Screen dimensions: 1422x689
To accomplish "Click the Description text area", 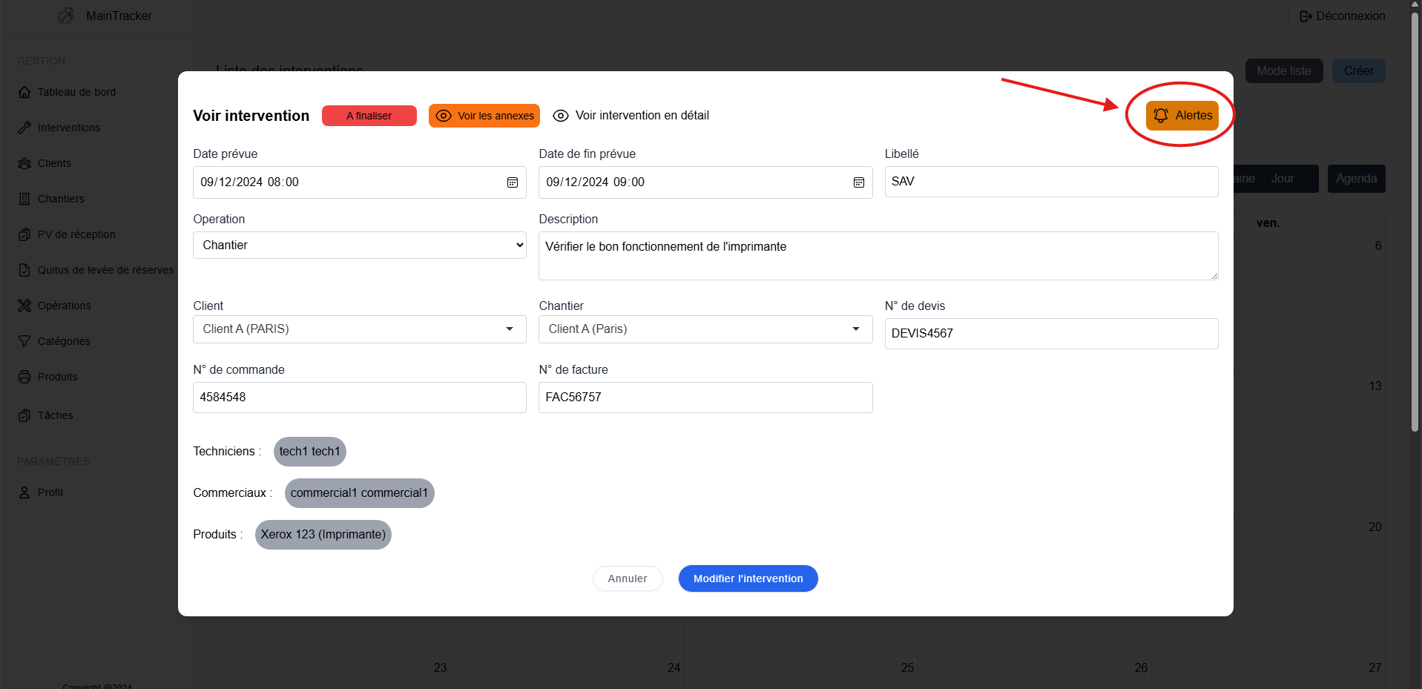I will pos(878,256).
